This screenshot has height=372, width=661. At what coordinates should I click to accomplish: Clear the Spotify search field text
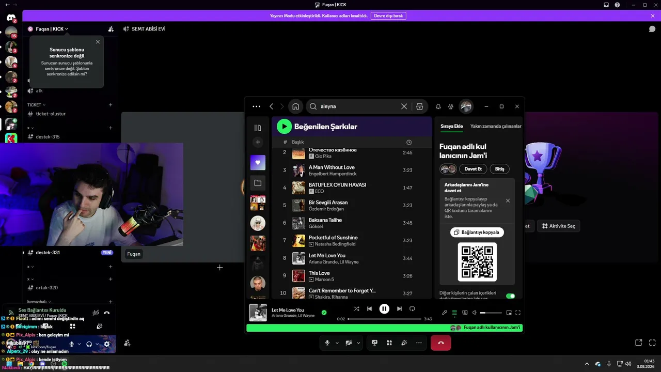pos(404,106)
